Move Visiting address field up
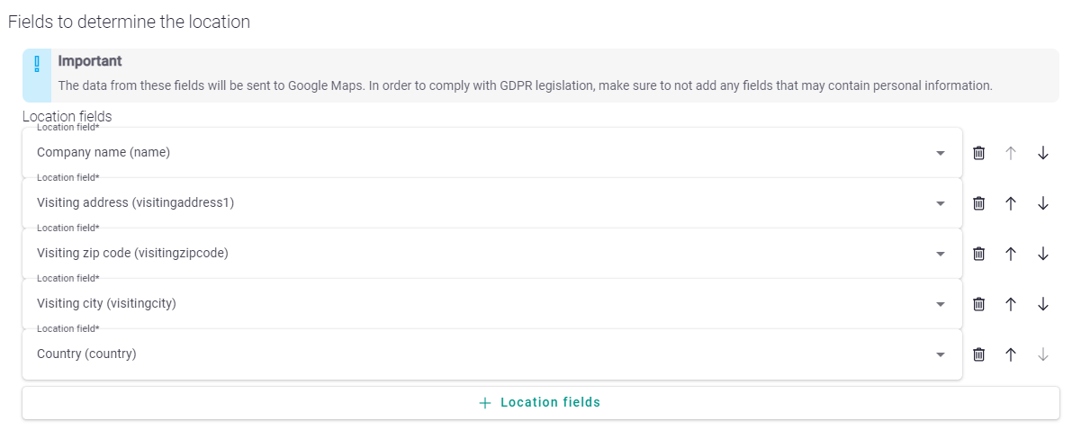This screenshot has width=1090, height=439. (1011, 203)
